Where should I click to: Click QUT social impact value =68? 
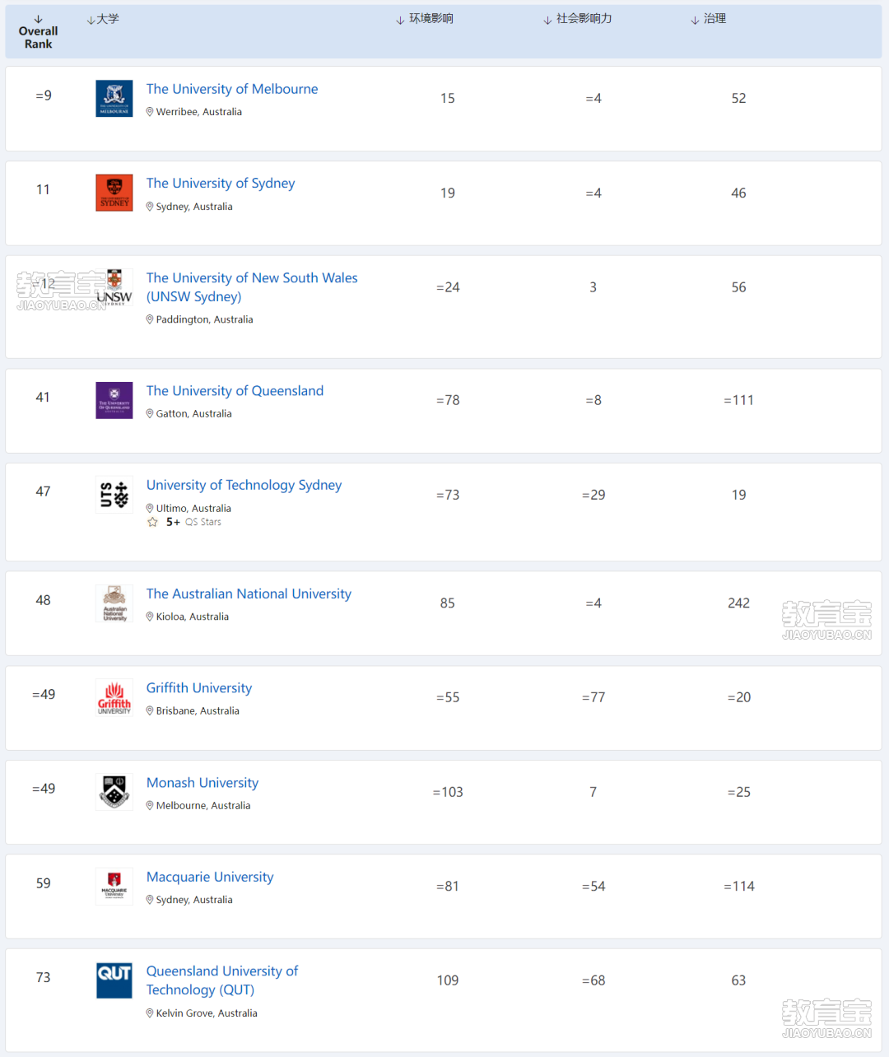593,980
